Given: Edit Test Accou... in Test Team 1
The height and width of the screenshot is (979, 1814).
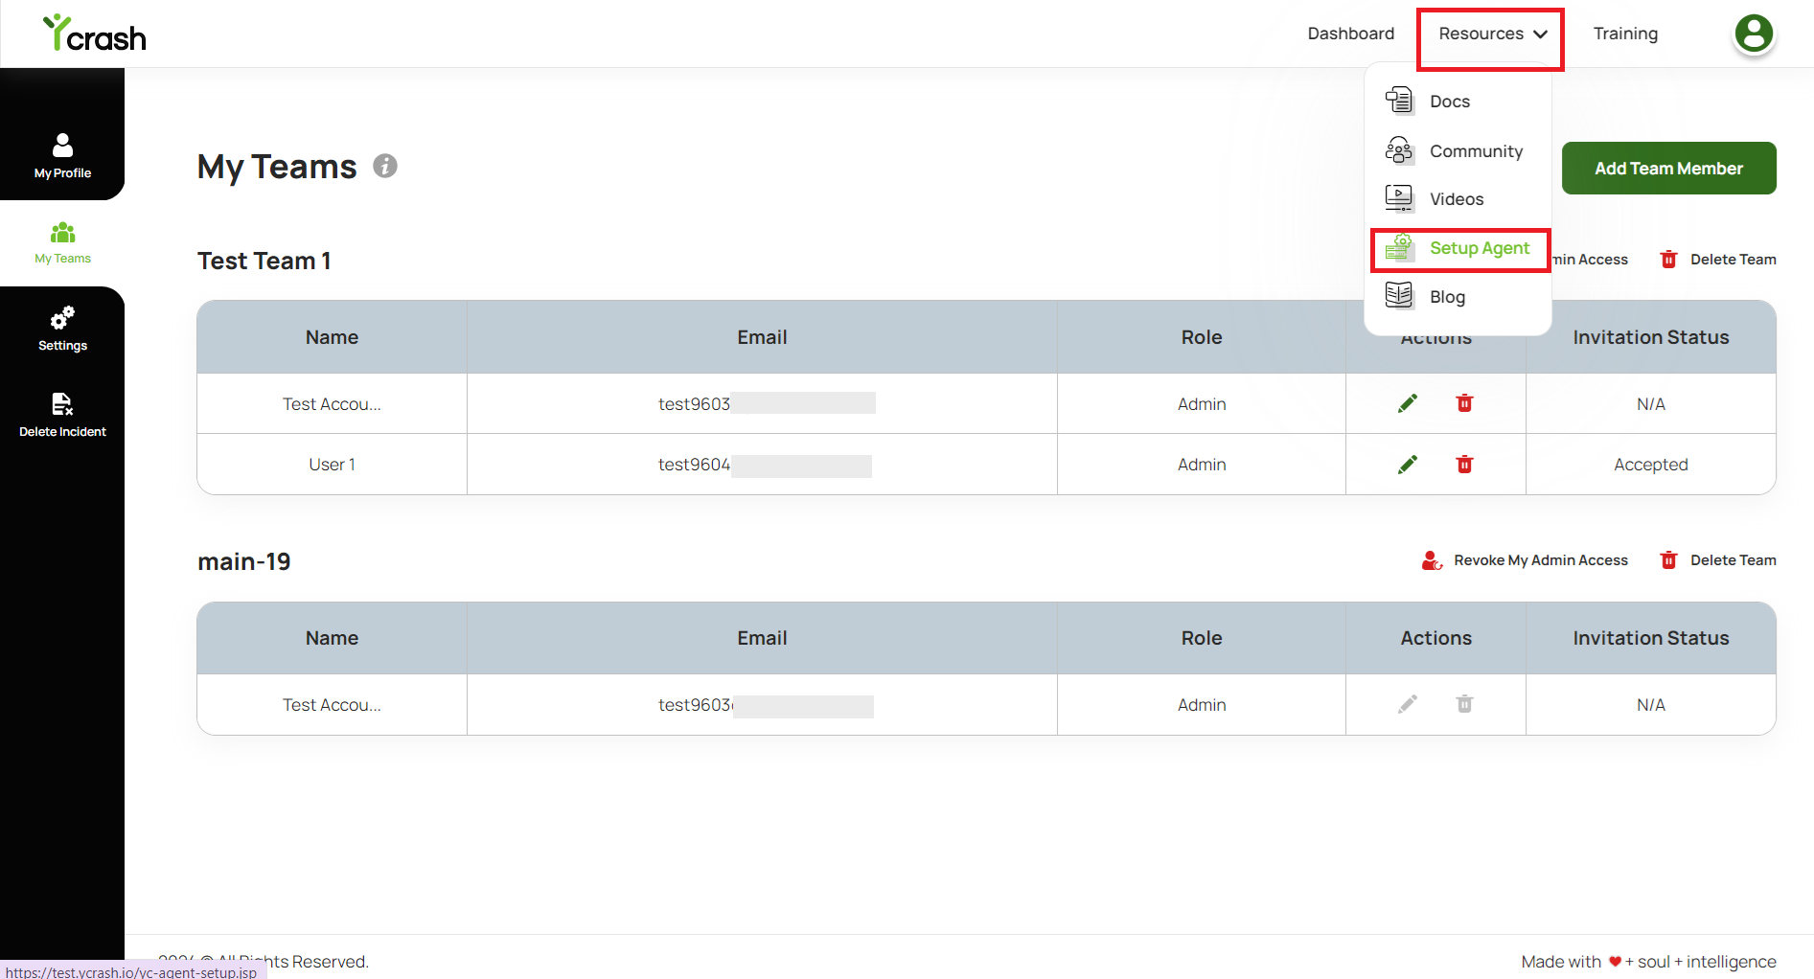Looking at the screenshot, I should click(x=1408, y=403).
